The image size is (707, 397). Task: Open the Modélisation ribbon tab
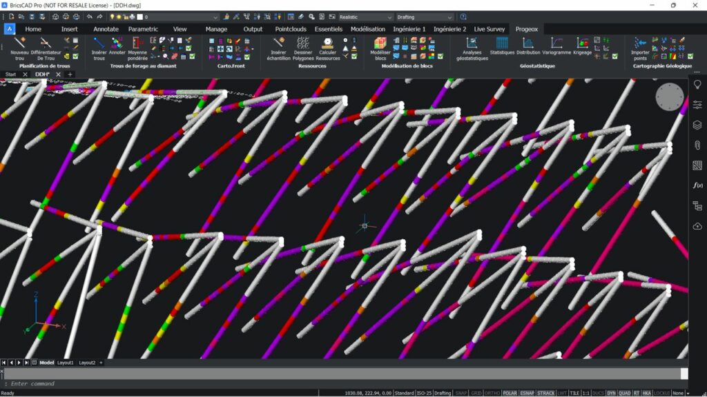point(368,29)
